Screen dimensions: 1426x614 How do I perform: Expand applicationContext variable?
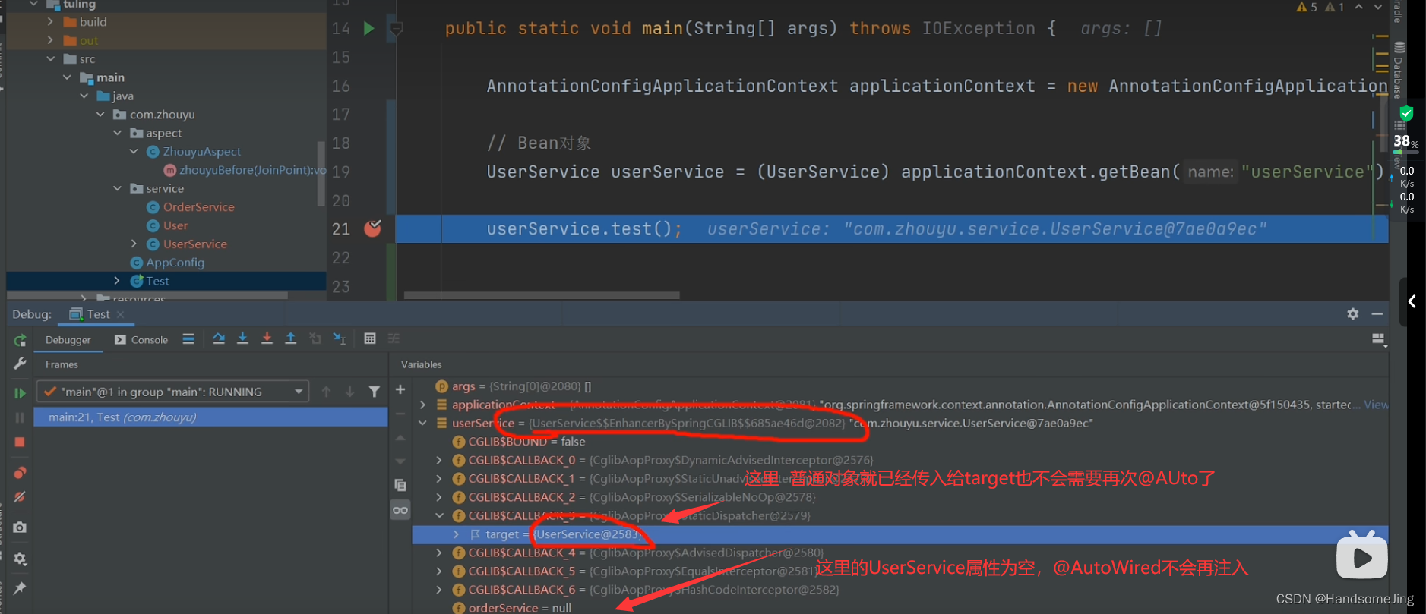tap(423, 405)
